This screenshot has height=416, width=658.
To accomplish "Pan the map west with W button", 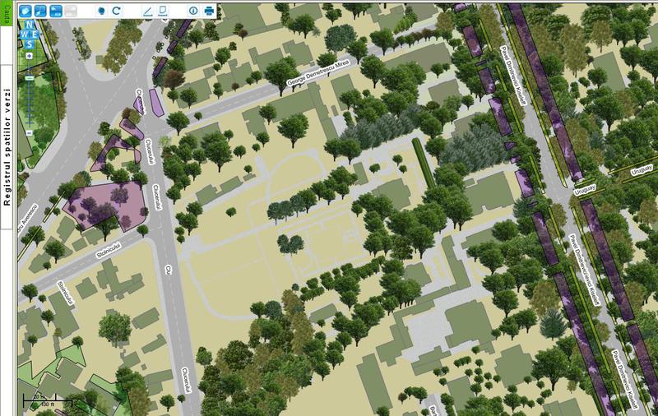I will pyautogui.click(x=23, y=35).
